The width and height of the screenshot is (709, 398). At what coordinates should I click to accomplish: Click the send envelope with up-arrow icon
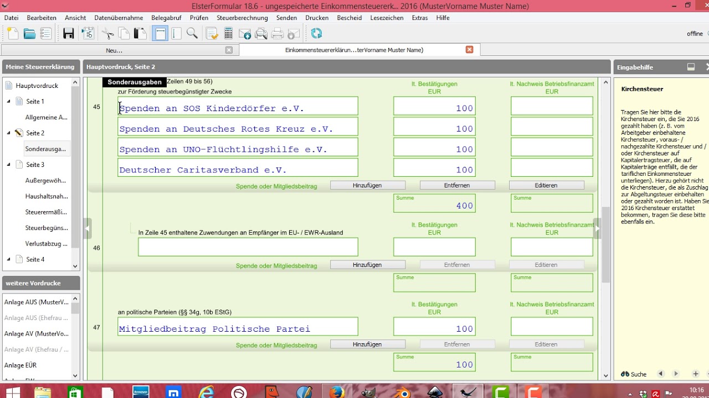(x=245, y=34)
